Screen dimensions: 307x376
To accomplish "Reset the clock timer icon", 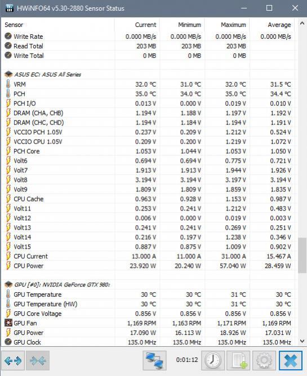I will coord(213,360).
